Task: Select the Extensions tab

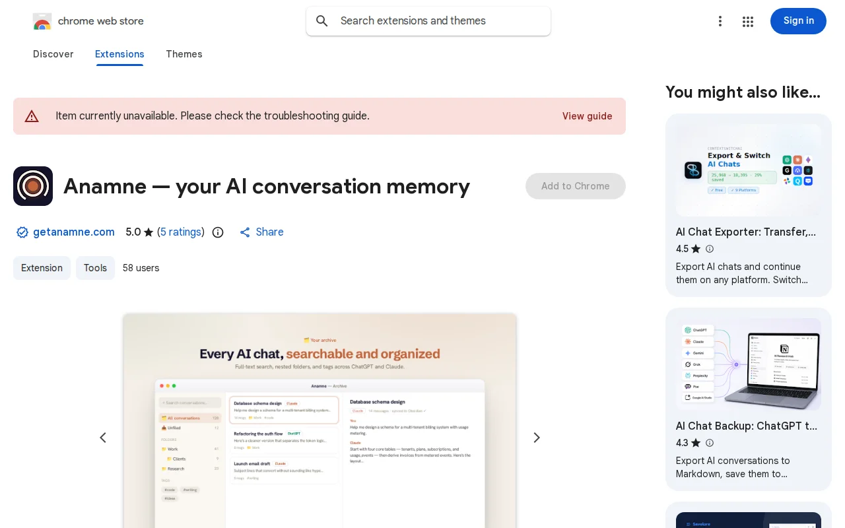Action: [119, 54]
